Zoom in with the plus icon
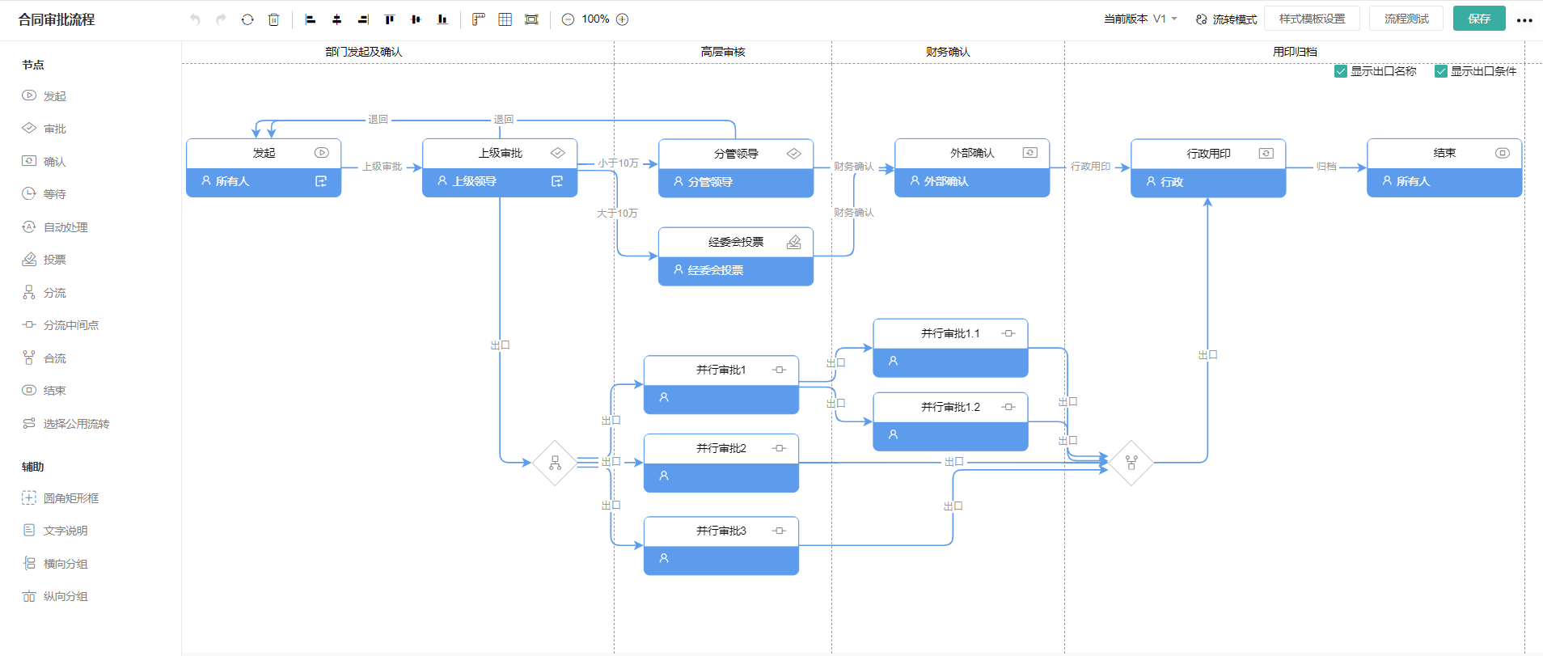Screen dimensions: 1543x656 [x=623, y=19]
